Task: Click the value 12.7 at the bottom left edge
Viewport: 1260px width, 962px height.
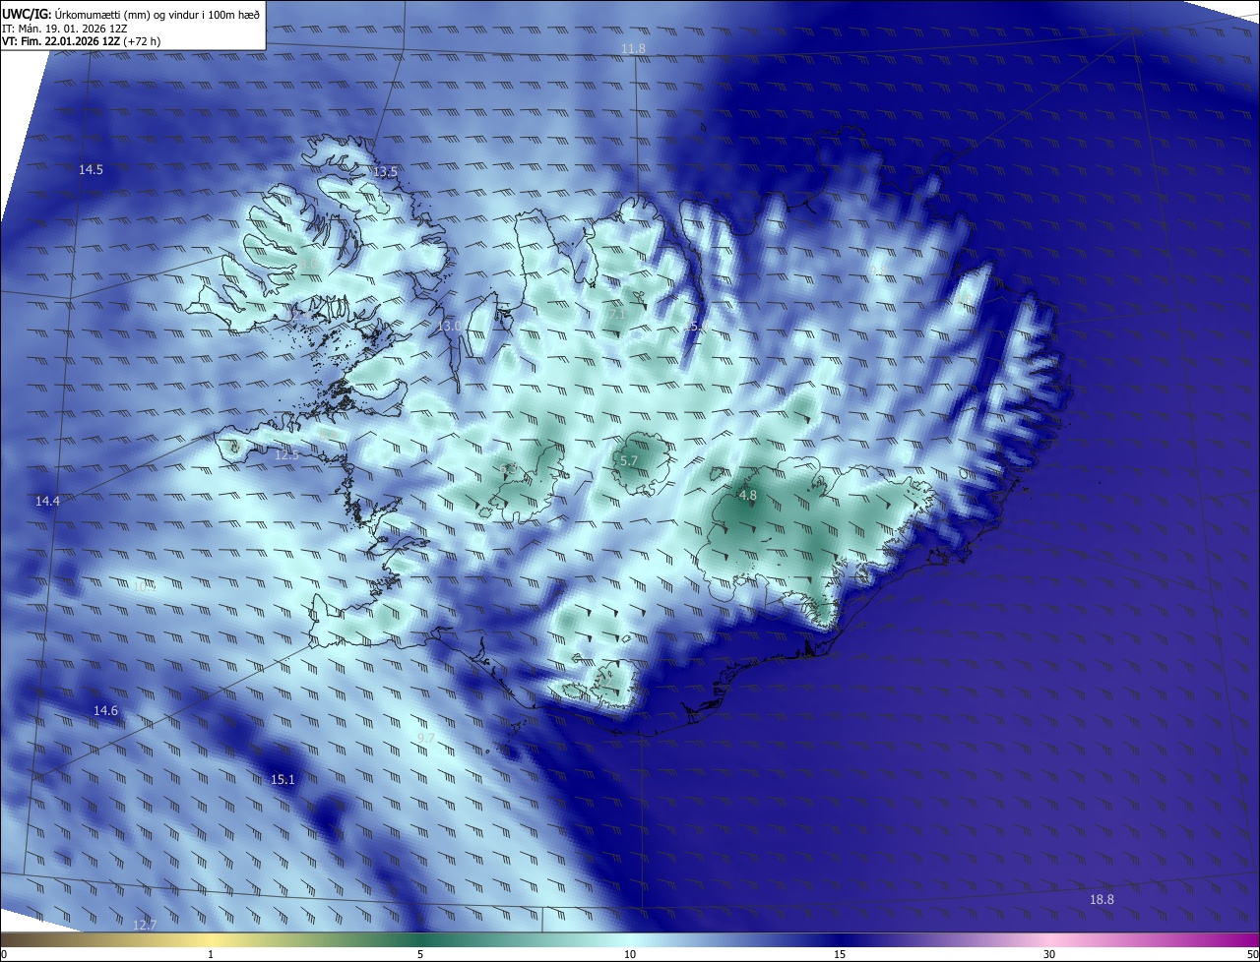Action: coord(145,925)
